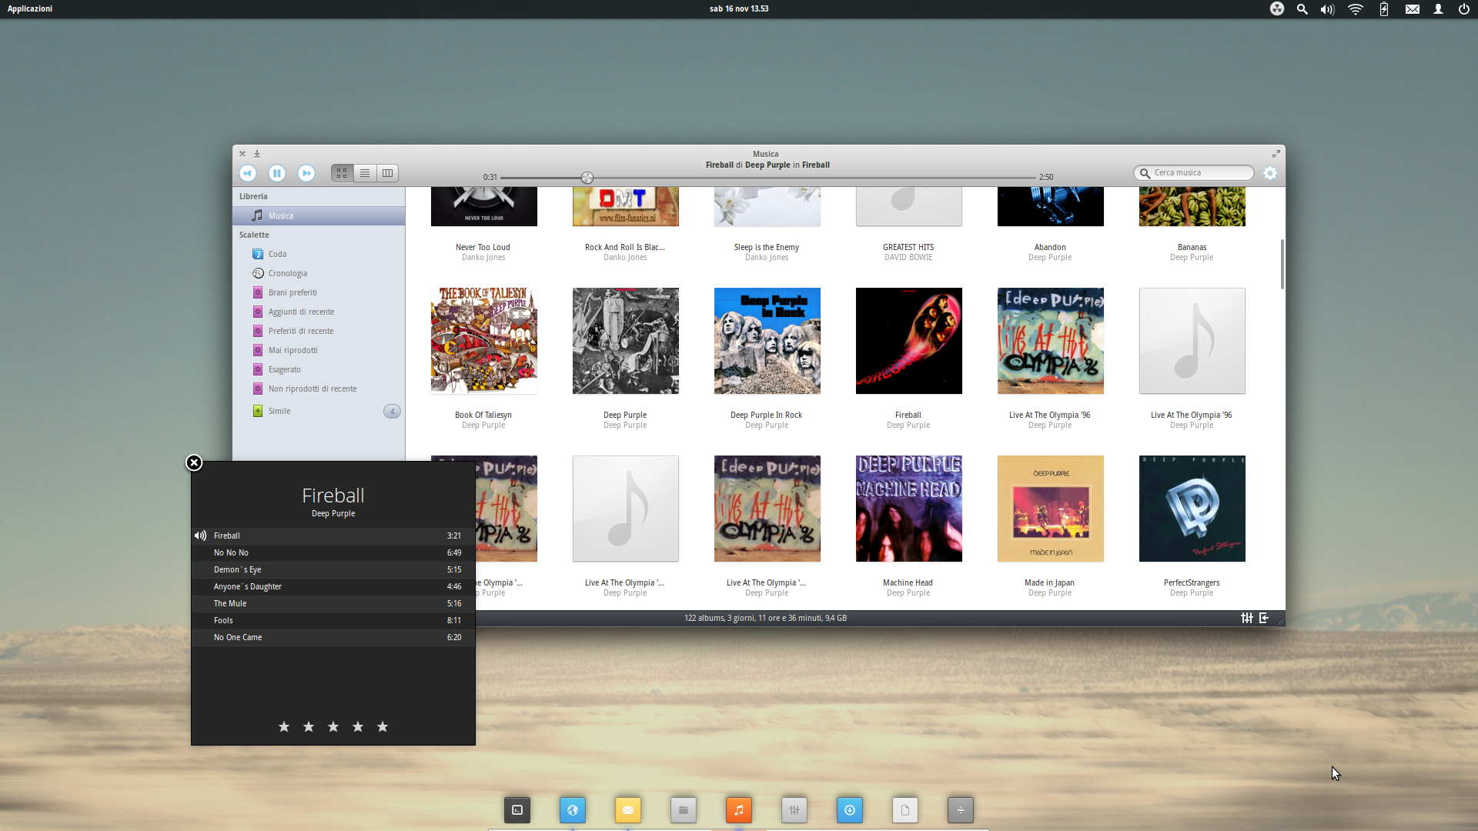
Task: Launch web browser from the dock
Action: click(573, 809)
